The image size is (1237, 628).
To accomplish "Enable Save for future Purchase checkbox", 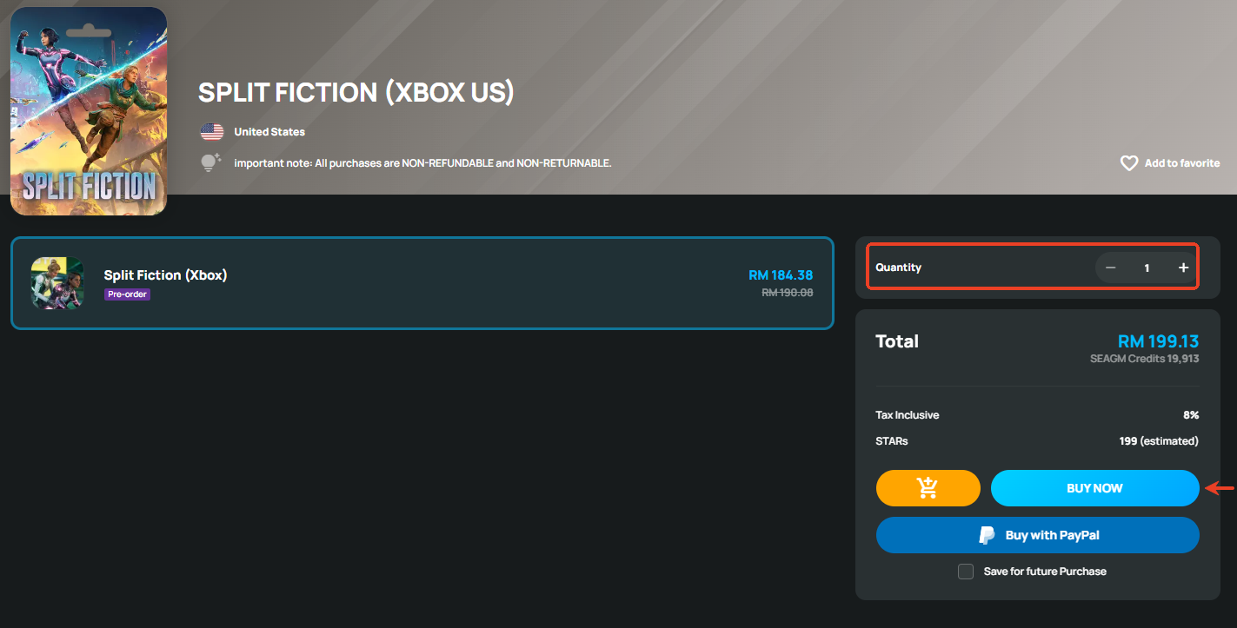I will point(965,572).
